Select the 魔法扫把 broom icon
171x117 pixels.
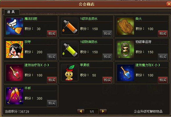tap(14, 26)
